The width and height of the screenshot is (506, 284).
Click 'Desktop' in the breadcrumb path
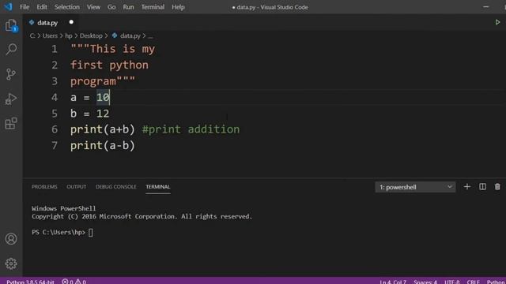(91, 35)
